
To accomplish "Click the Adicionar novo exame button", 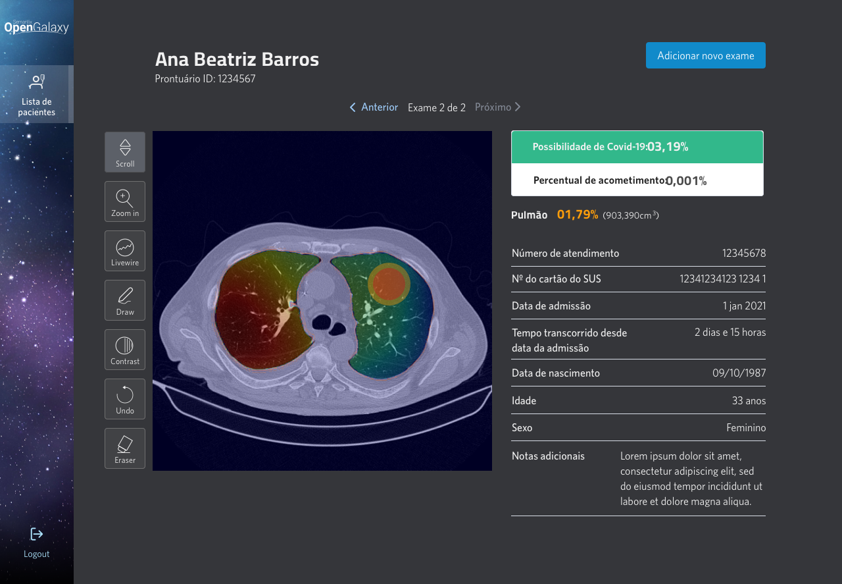I will [x=706, y=55].
